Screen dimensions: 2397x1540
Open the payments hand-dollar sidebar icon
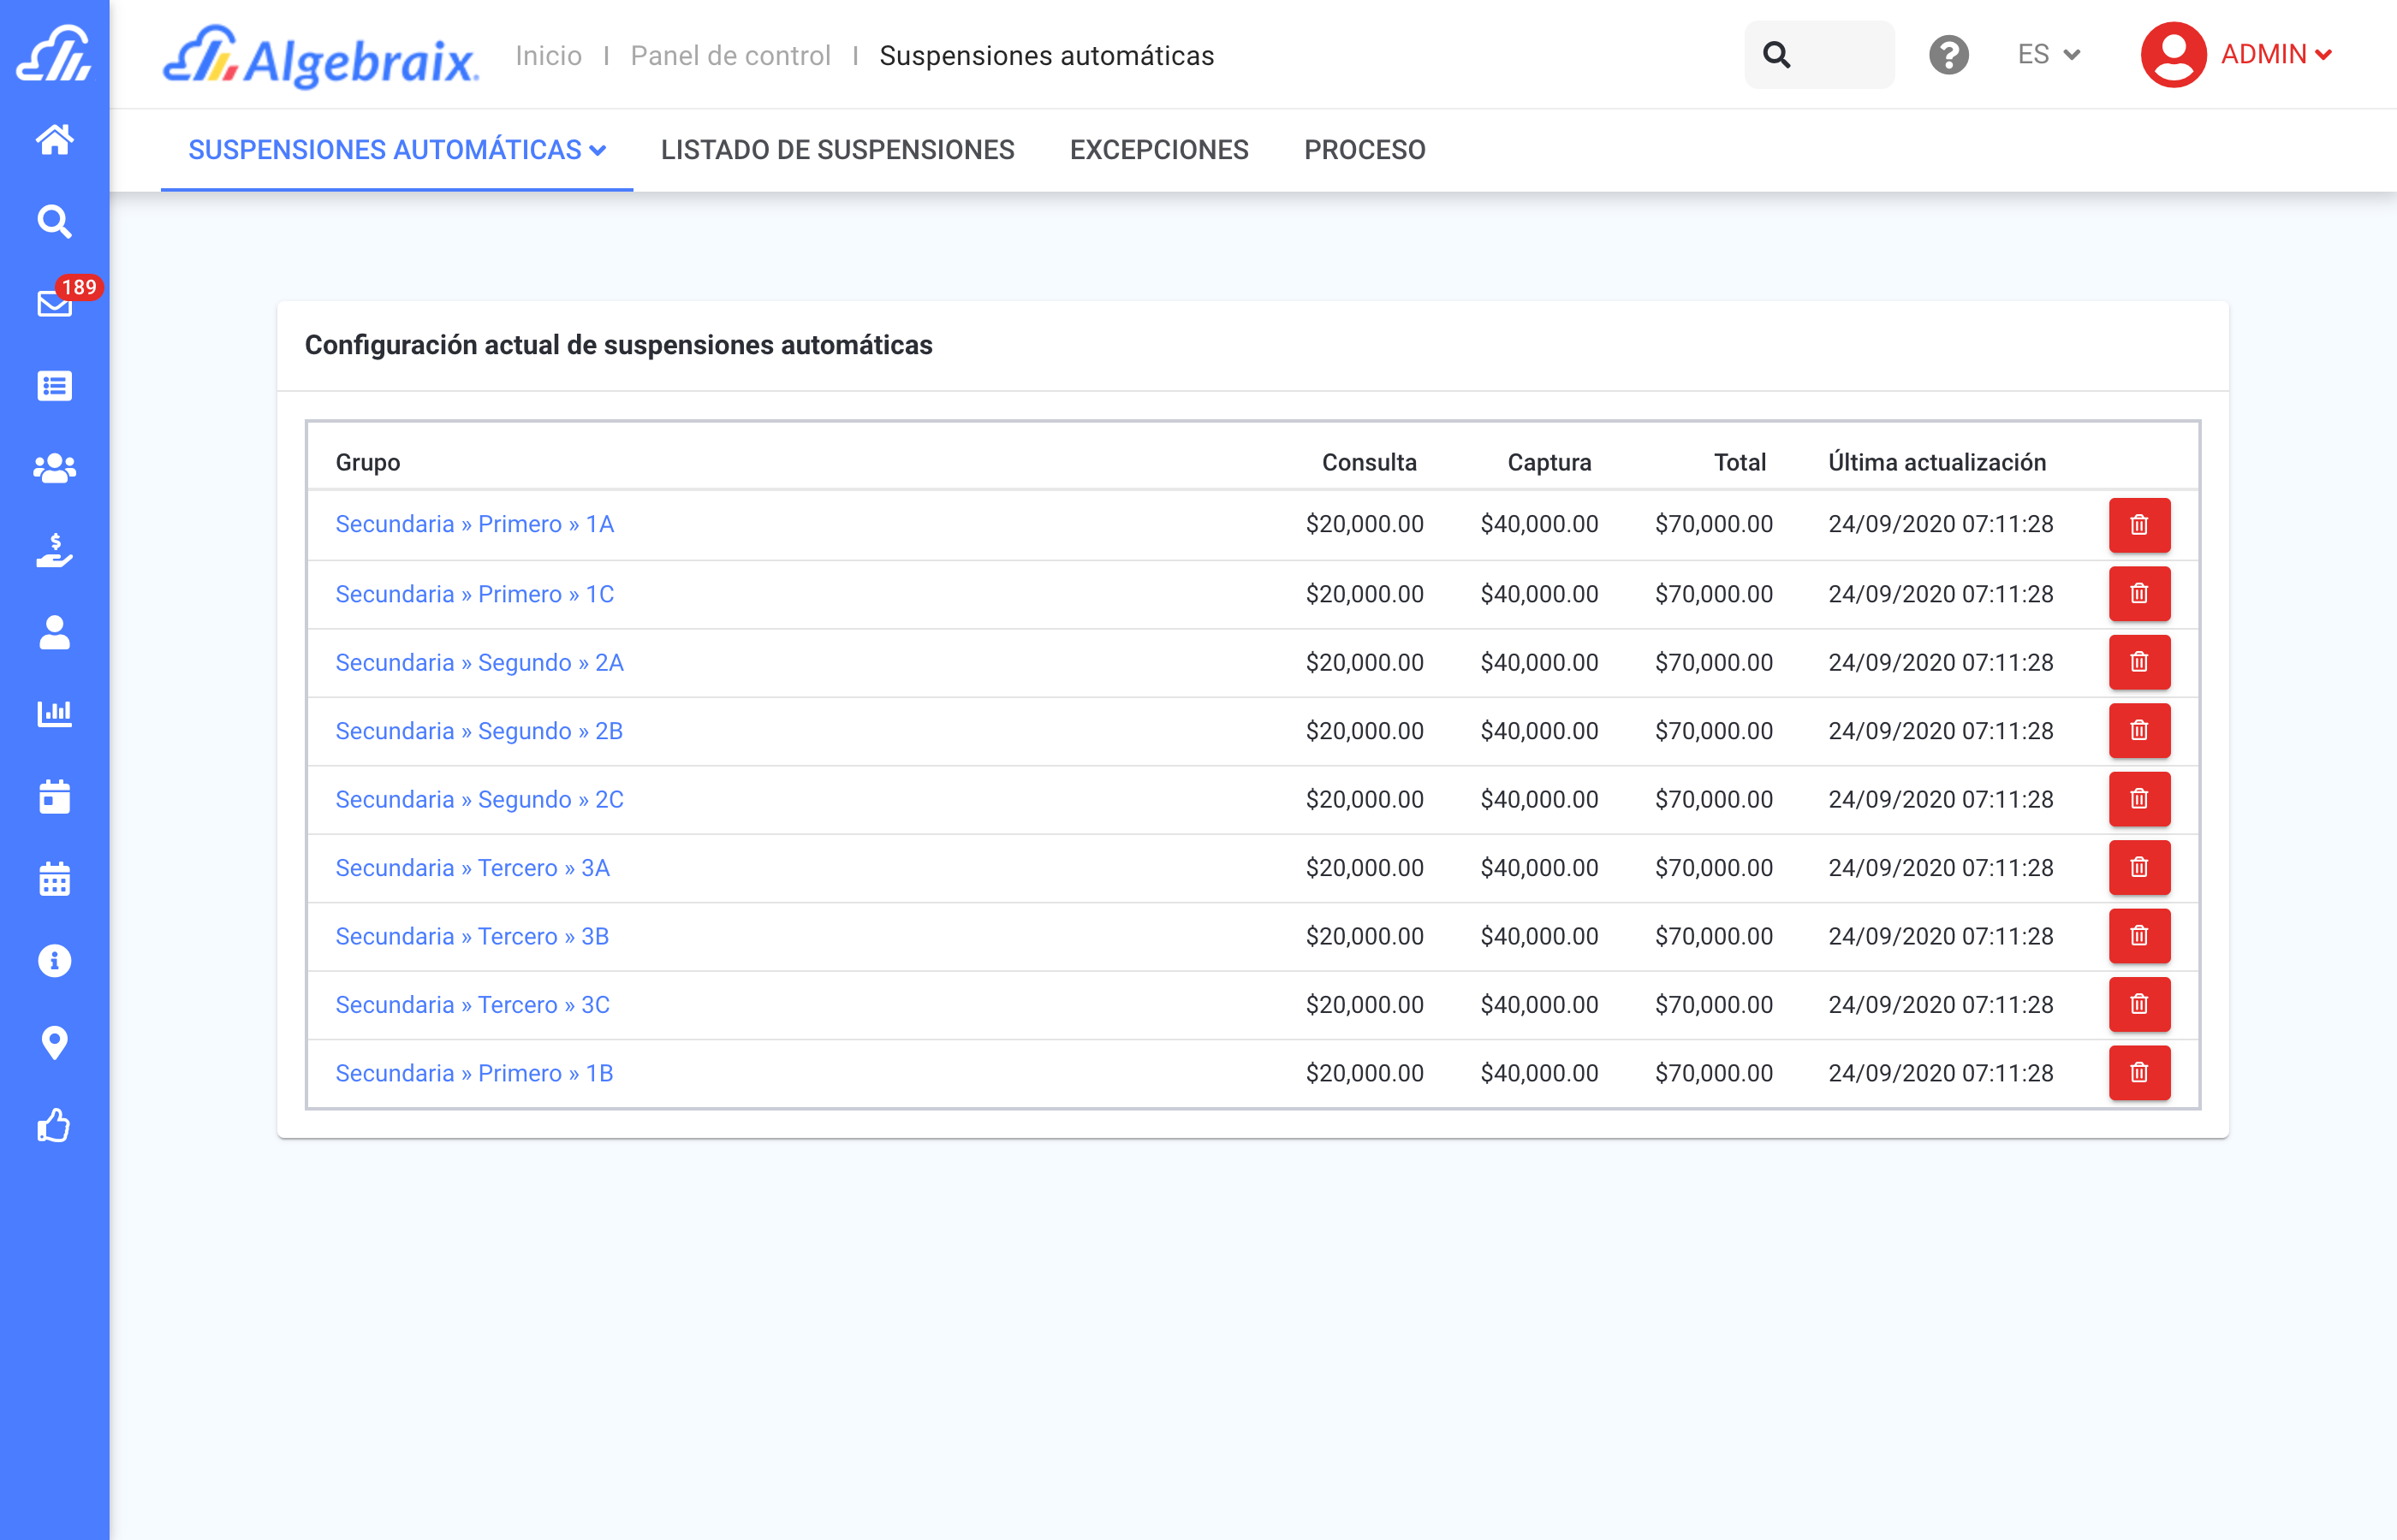pyautogui.click(x=54, y=550)
